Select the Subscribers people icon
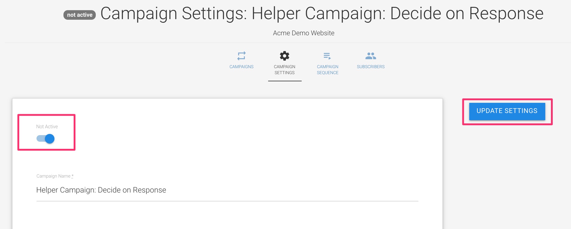 point(370,56)
